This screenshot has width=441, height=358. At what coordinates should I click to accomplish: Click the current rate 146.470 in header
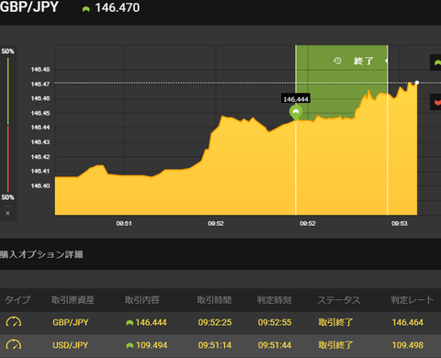tap(118, 8)
